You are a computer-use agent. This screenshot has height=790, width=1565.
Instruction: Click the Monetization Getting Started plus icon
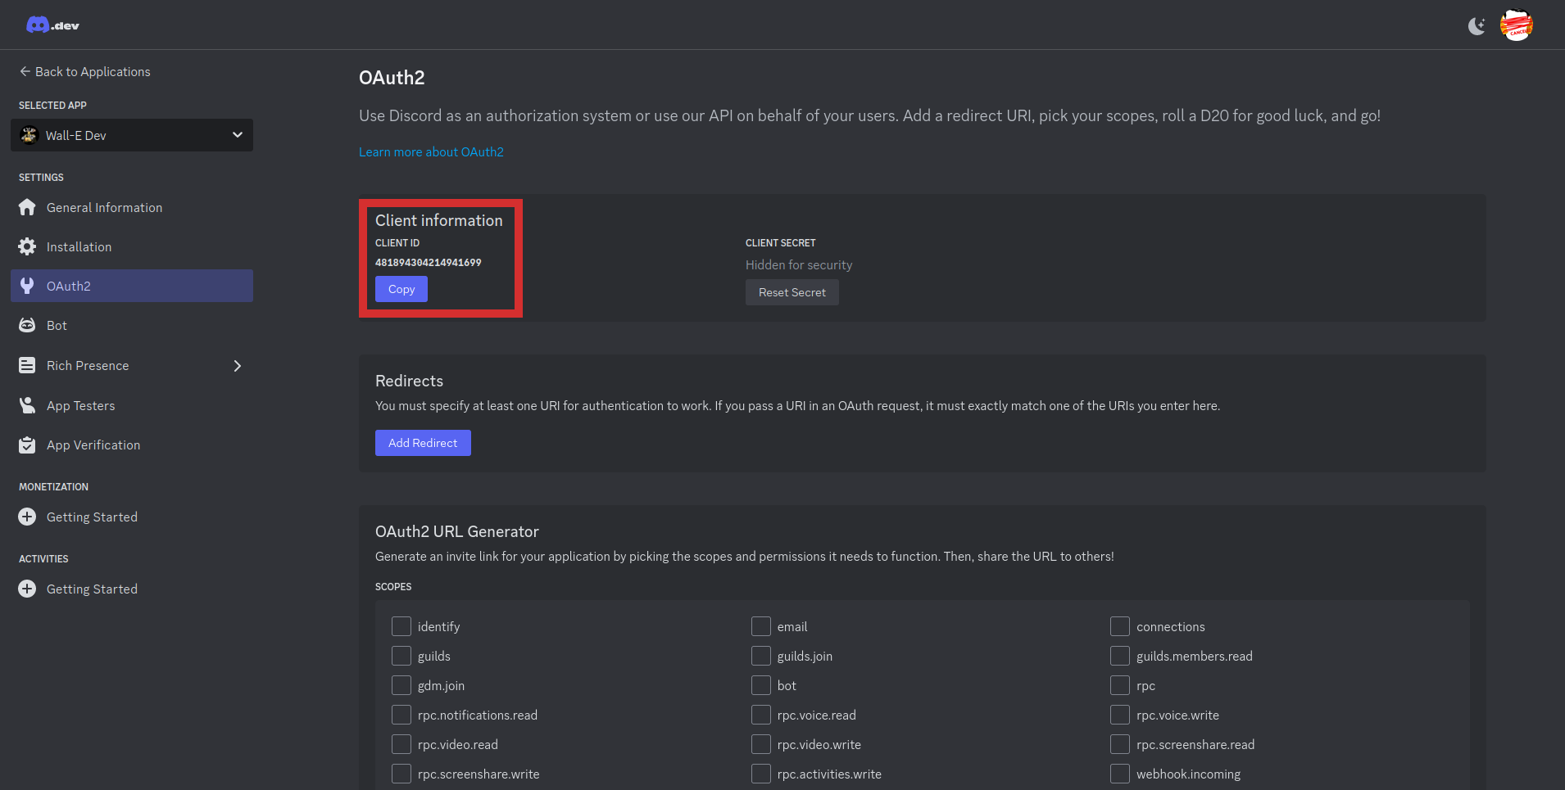point(27,517)
